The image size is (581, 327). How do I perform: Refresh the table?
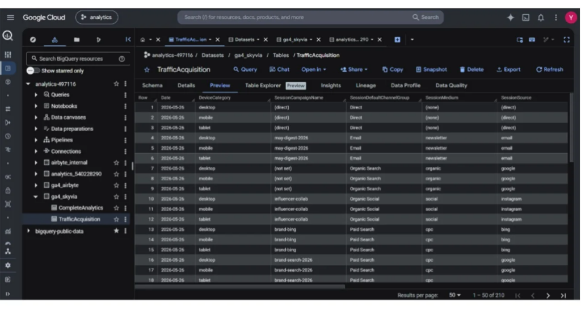pyautogui.click(x=549, y=69)
